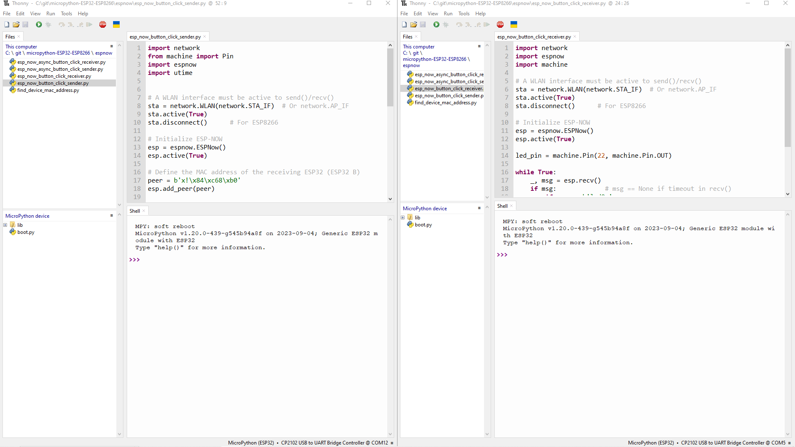The image size is (795, 447).
Task: Click the Stop button in right Thonny window
Action: [500, 24]
